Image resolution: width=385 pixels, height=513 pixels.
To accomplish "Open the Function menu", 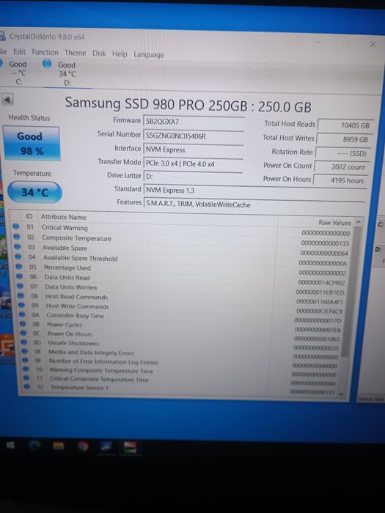I will 45,52.
